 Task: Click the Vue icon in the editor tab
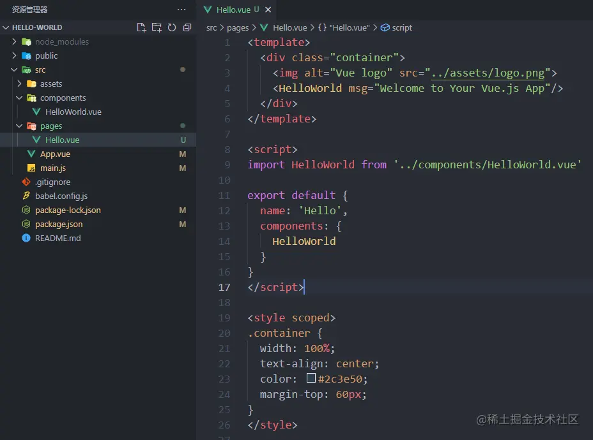pos(208,10)
